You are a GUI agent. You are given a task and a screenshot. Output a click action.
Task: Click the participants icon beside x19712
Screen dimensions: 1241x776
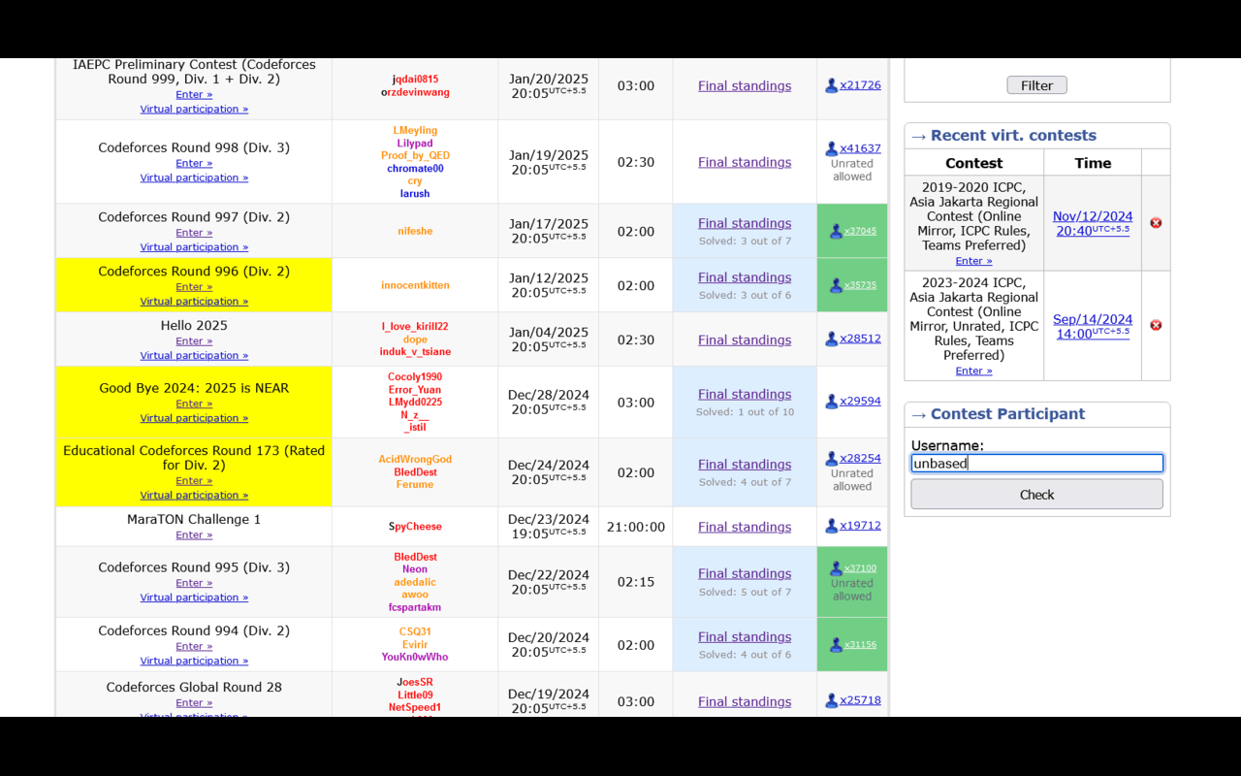831,526
